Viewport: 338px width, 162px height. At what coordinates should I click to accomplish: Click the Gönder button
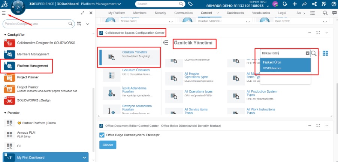[108, 145]
